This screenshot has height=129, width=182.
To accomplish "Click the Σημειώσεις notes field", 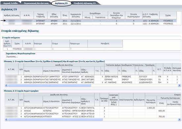I will click(x=12, y=57).
